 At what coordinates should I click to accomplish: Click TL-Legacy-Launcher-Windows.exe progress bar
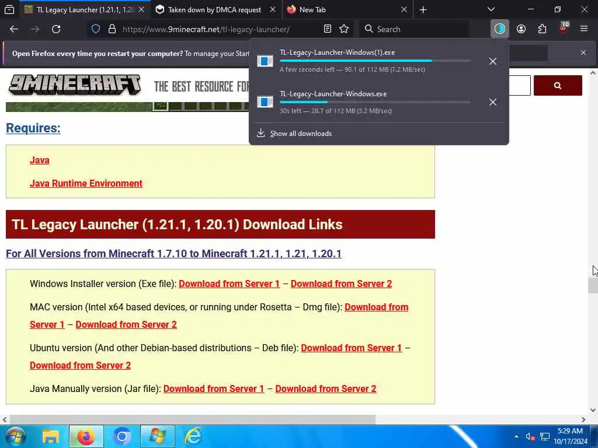375,102
